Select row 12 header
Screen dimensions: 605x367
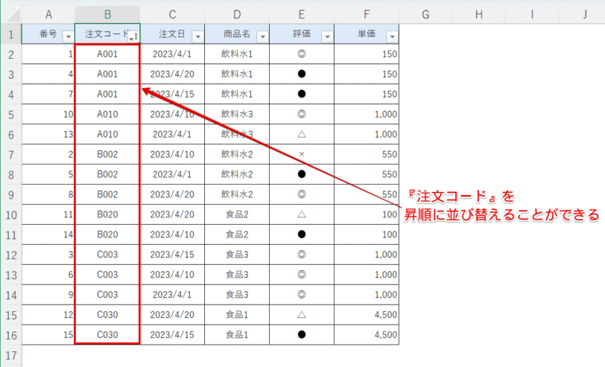[11, 255]
